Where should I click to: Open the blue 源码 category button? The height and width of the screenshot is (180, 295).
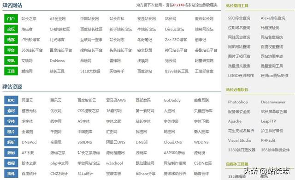pyautogui.click(x=11, y=152)
